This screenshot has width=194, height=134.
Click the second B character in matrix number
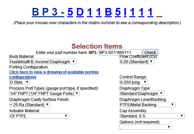[x=108, y=12]
